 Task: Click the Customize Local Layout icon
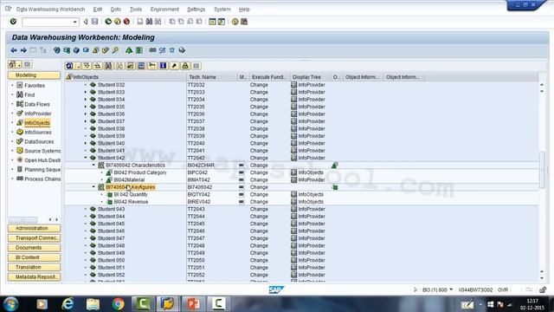click(244, 22)
